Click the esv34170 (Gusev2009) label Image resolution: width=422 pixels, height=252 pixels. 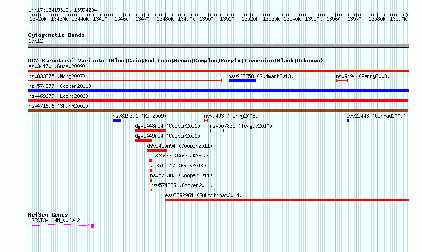coord(57,66)
